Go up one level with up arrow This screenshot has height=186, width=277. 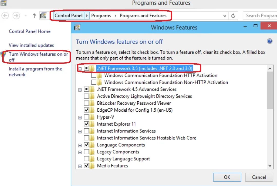[34, 16]
